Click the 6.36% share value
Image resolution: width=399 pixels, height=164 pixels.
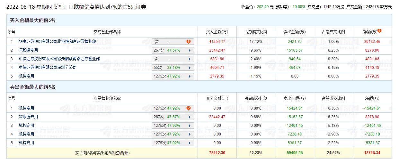333,108
